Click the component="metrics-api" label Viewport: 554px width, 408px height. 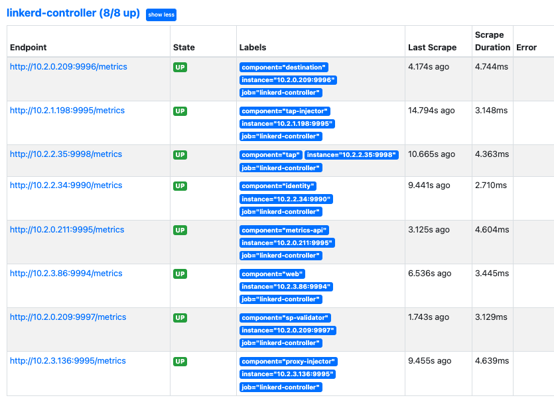[284, 230]
